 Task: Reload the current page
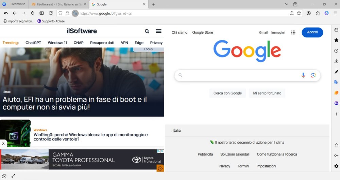pos(51,13)
